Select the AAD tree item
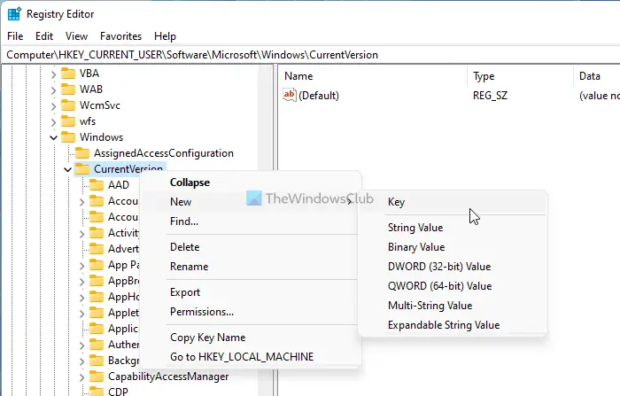The height and width of the screenshot is (396, 620). (119, 185)
